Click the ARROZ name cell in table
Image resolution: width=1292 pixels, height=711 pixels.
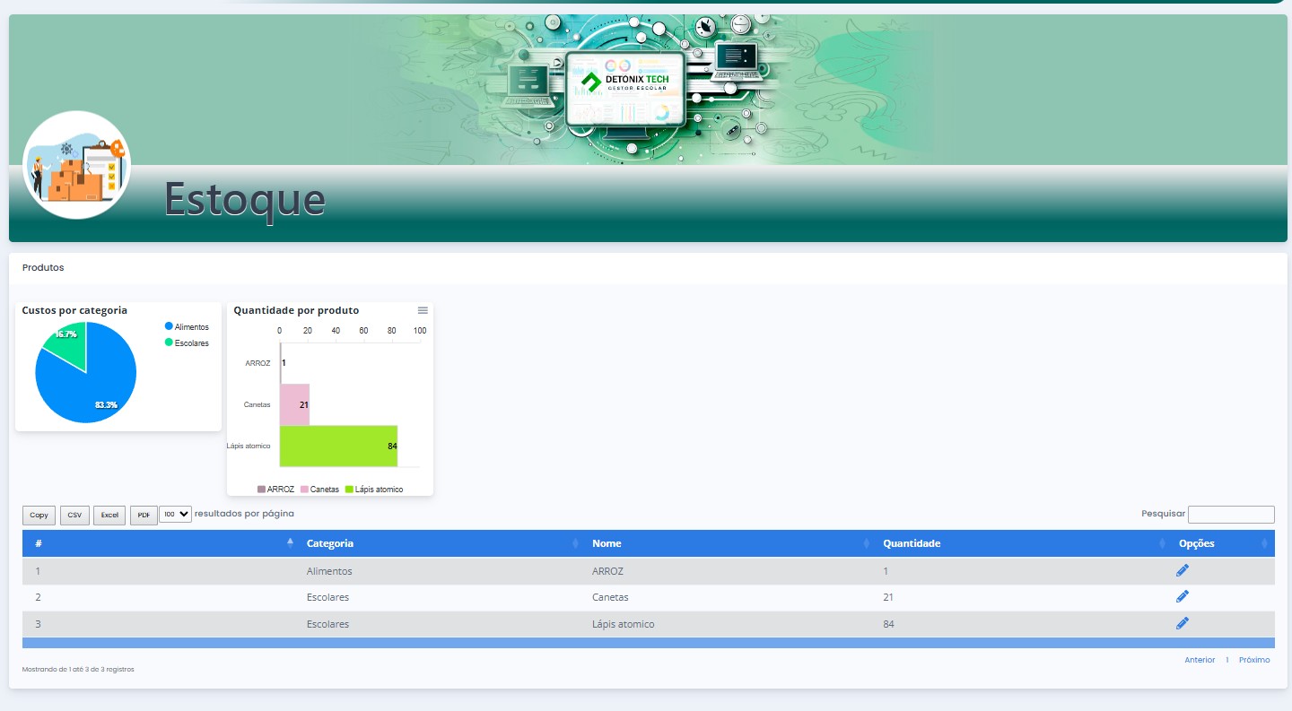[730, 571]
